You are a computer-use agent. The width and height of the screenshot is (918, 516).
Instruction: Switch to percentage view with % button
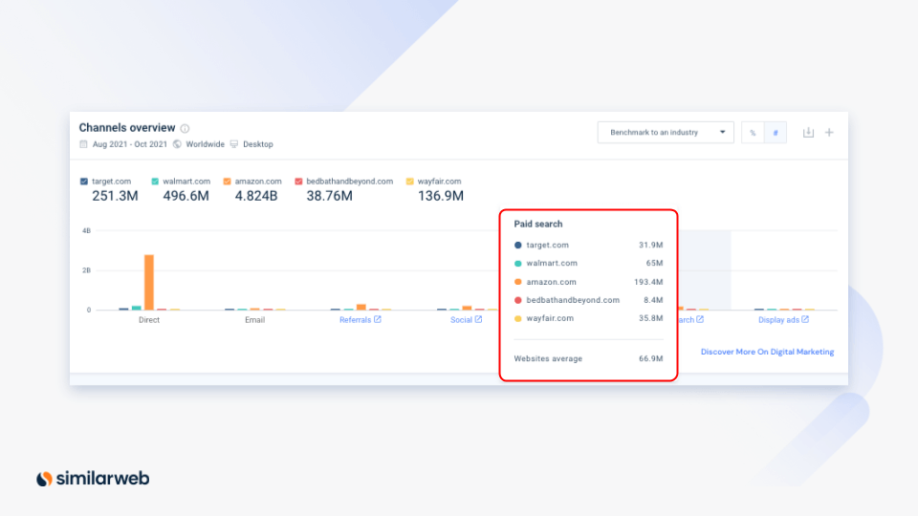coord(753,133)
